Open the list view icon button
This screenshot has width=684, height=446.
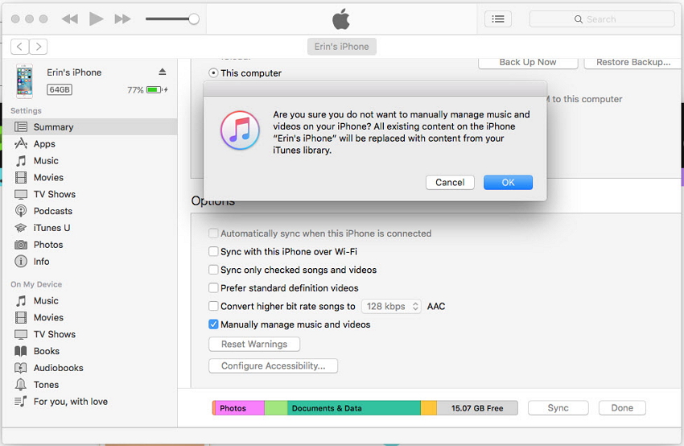(498, 19)
